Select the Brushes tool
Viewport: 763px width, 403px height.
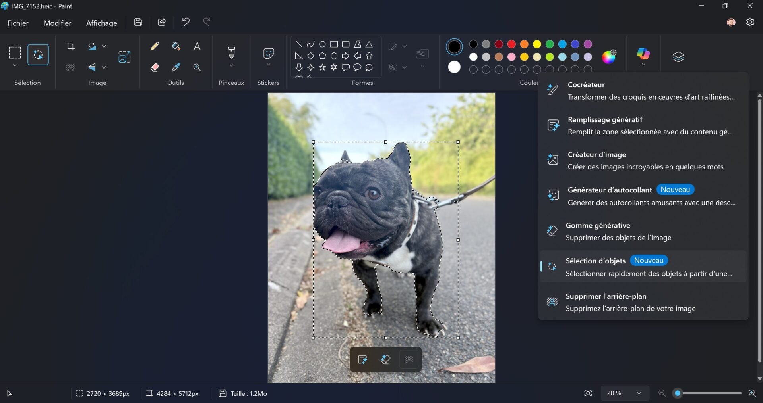(x=231, y=52)
